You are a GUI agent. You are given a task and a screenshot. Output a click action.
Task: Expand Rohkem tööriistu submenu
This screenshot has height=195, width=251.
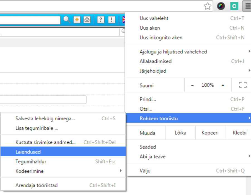188,118
